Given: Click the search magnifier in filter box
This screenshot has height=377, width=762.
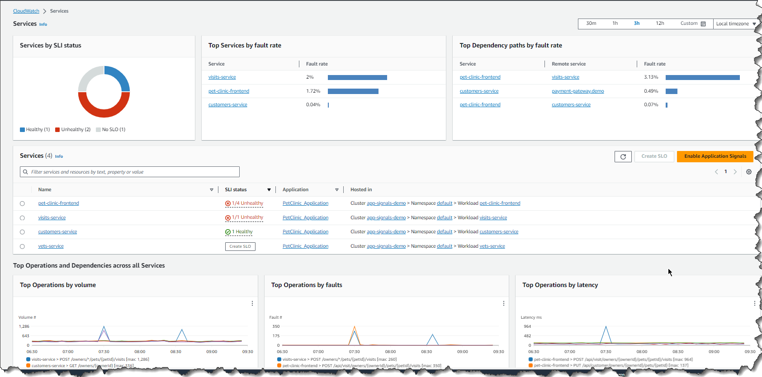Looking at the screenshot, I should 25,172.
